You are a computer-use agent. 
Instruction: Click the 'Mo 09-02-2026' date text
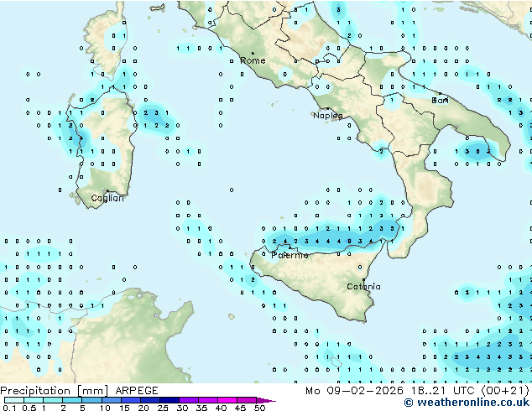[355, 391]
